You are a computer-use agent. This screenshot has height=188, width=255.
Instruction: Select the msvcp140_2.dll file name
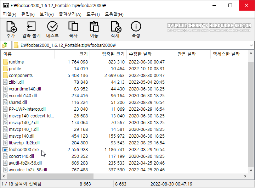(24, 122)
